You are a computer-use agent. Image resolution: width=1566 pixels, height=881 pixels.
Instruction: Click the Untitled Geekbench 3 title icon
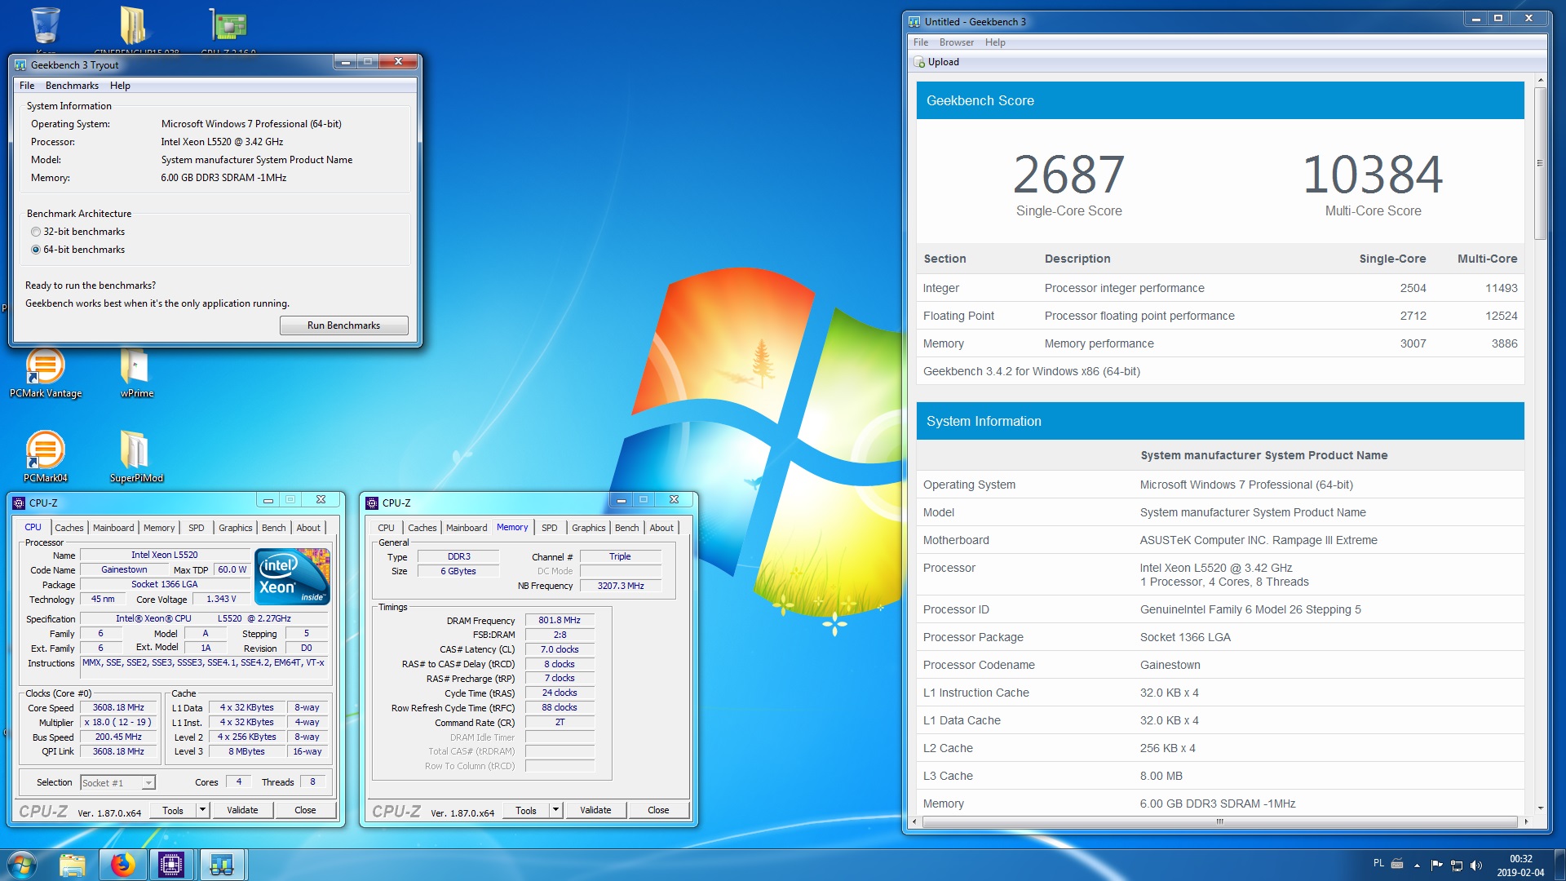click(x=914, y=22)
